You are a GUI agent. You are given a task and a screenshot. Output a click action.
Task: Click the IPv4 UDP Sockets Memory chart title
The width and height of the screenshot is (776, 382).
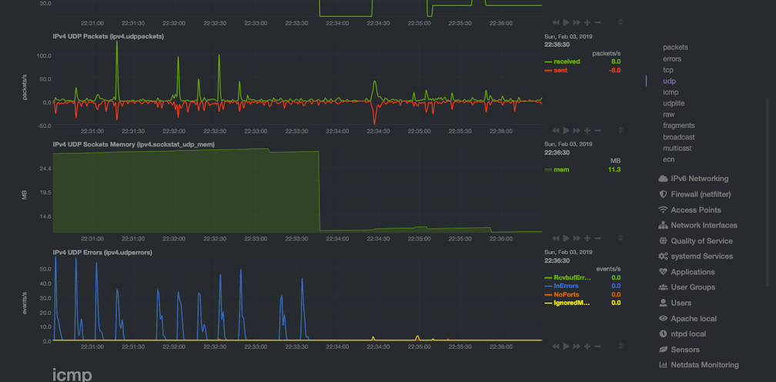coord(134,144)
